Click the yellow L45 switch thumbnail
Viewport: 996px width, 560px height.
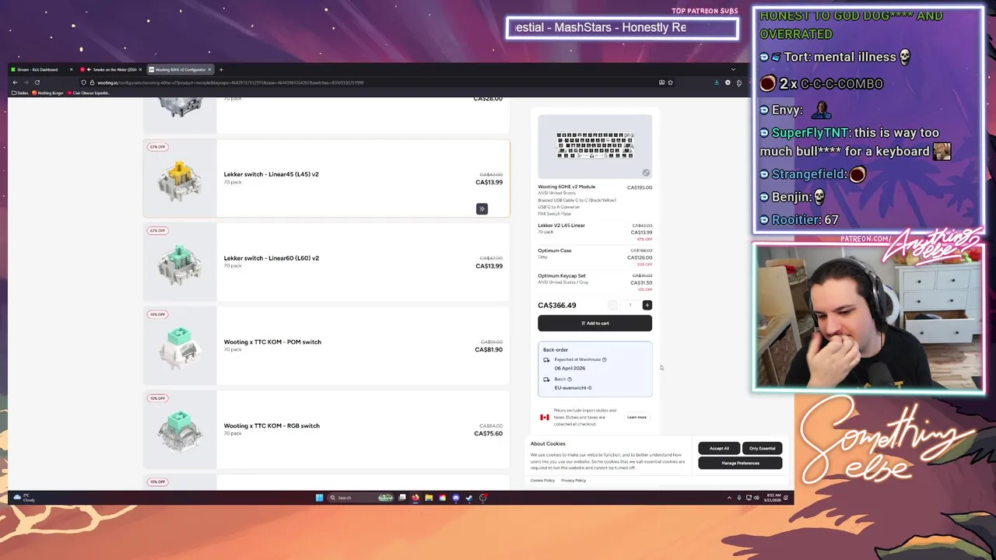point(180,180)
